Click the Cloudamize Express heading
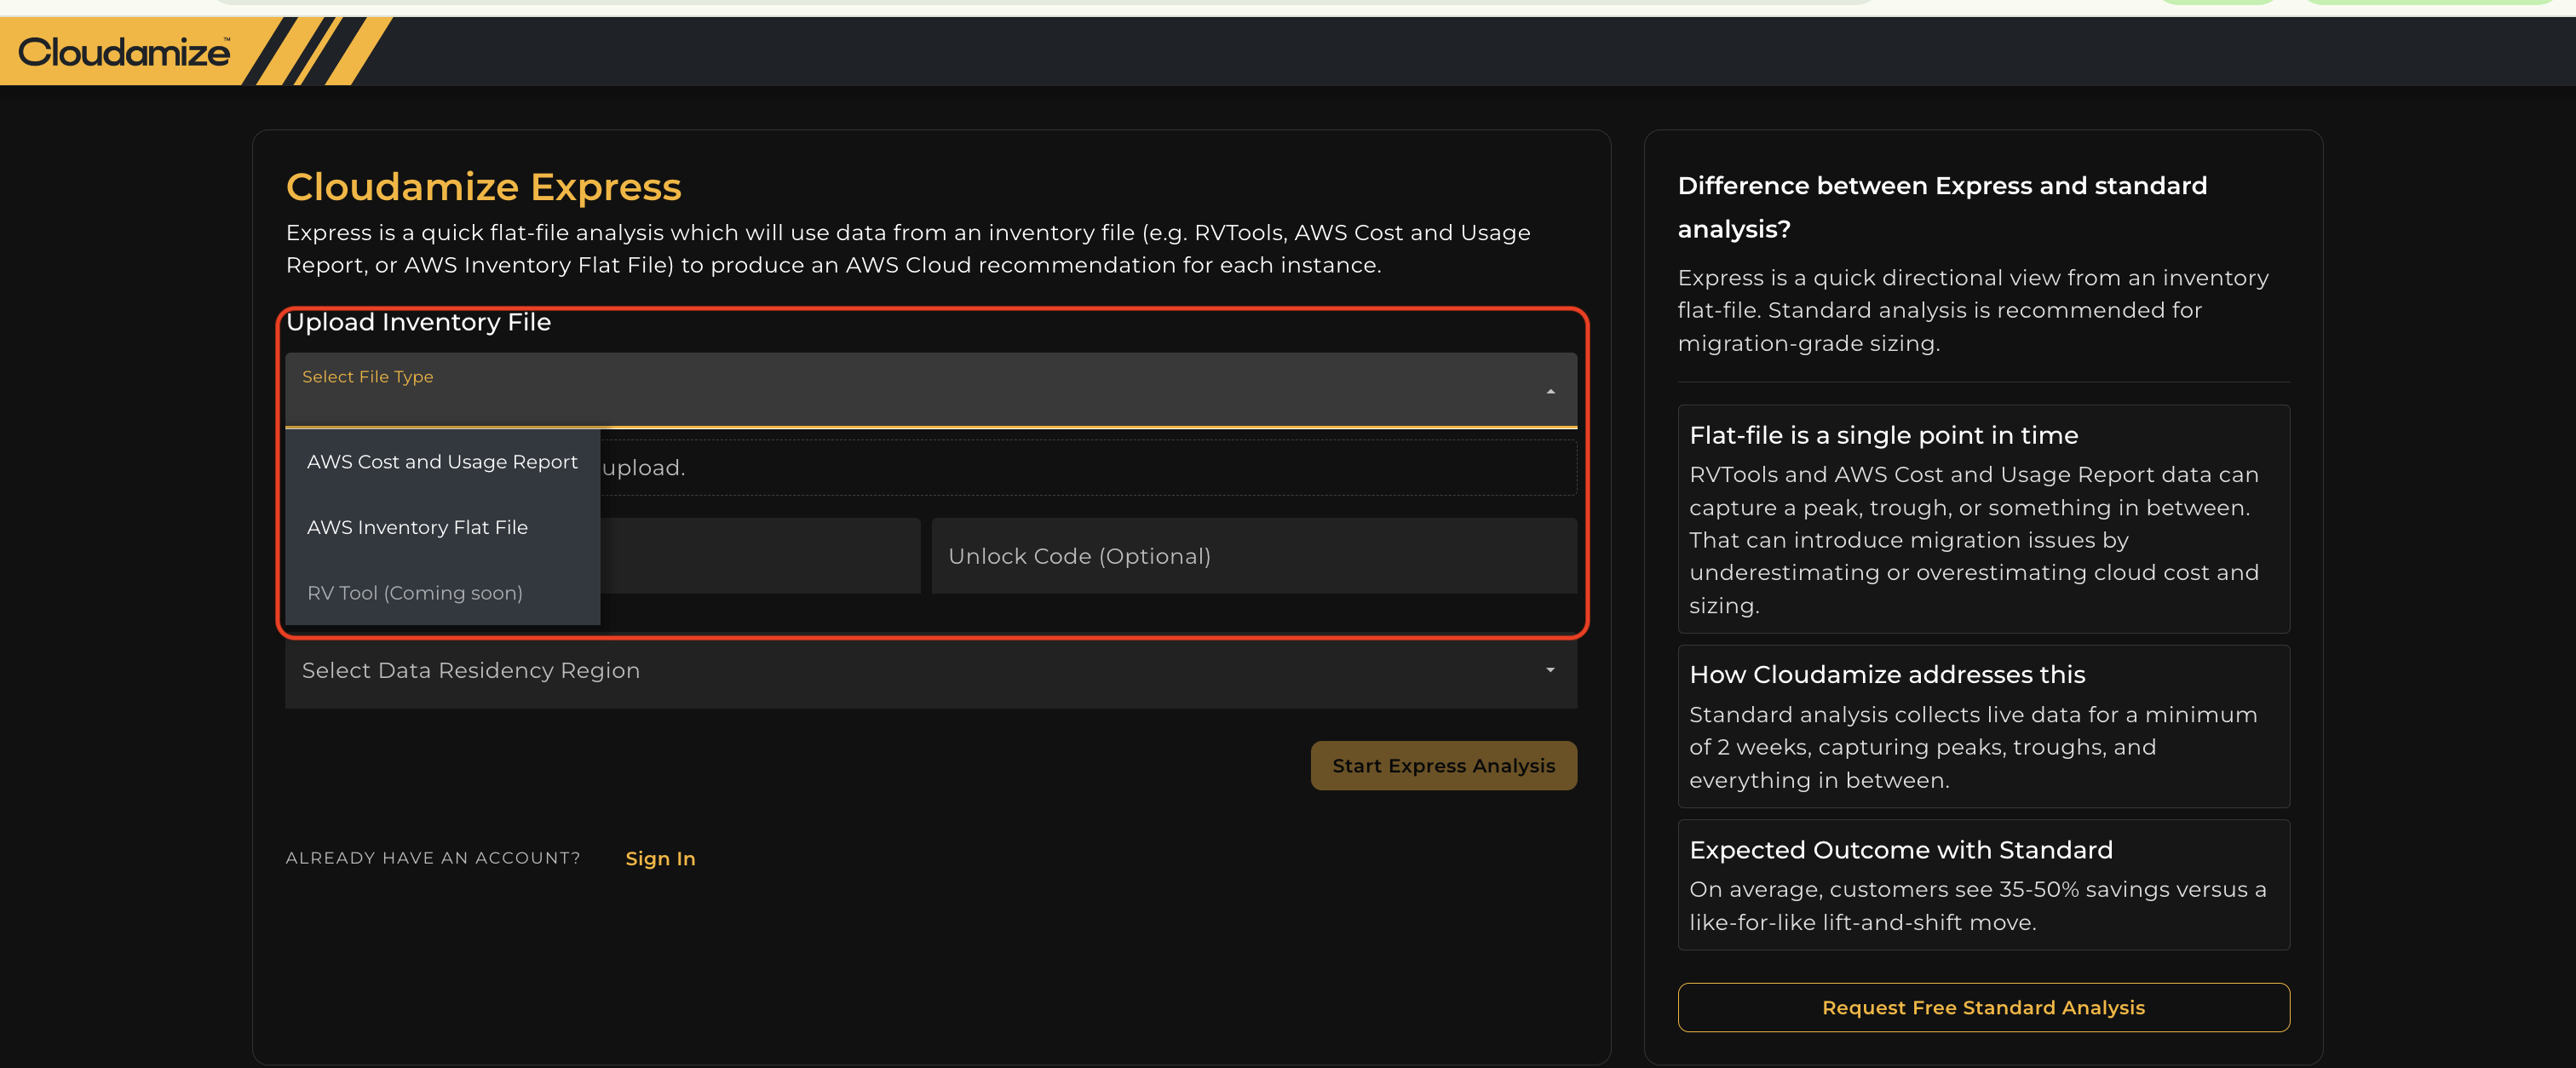This screenshot has width=2576, height=1068. coord(484,187)
